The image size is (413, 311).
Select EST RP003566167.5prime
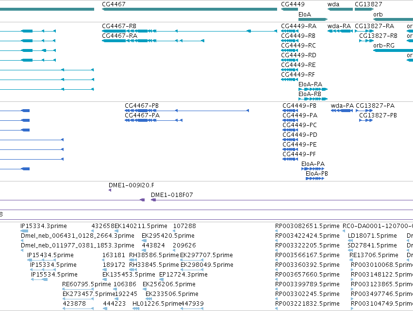pyautogui.click(x=276, y=260)
